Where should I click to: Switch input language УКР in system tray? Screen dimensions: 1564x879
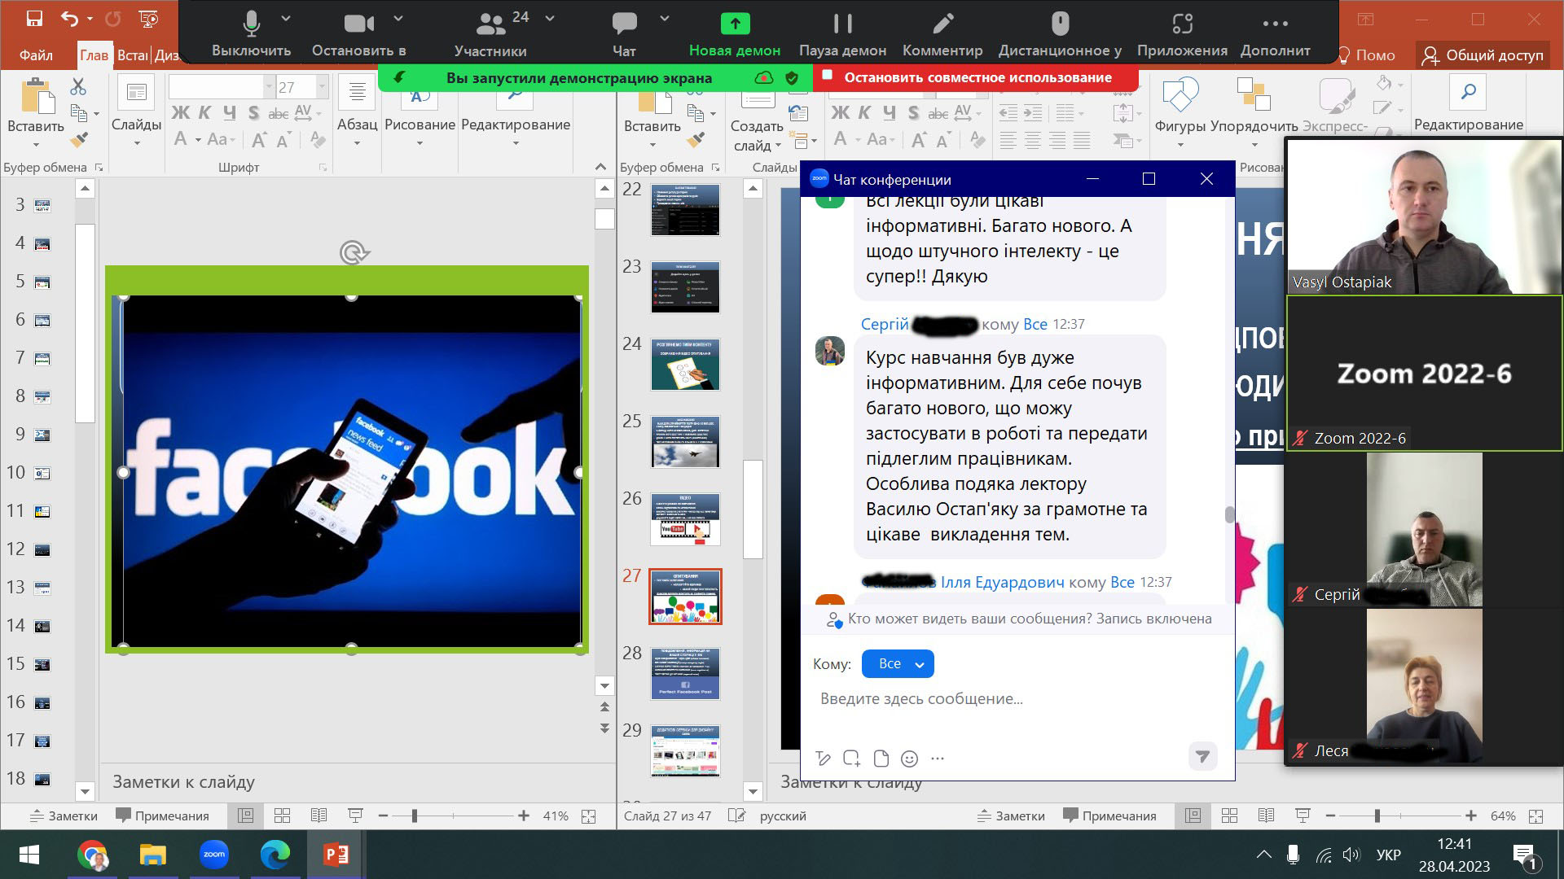[x=1388, y=855]
